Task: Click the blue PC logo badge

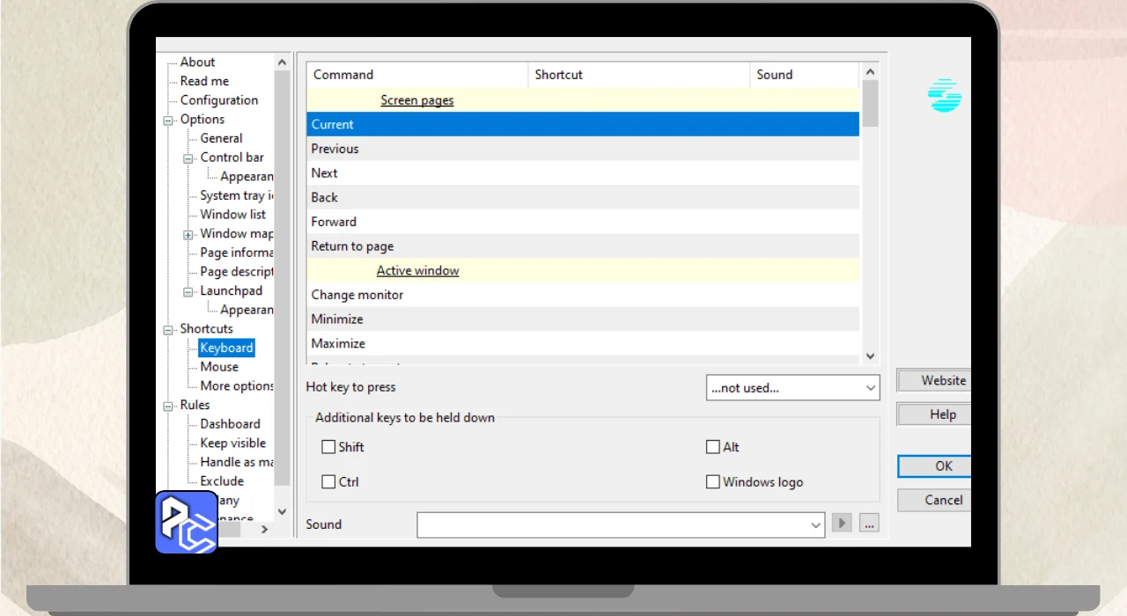Action: tap(186, 523)
